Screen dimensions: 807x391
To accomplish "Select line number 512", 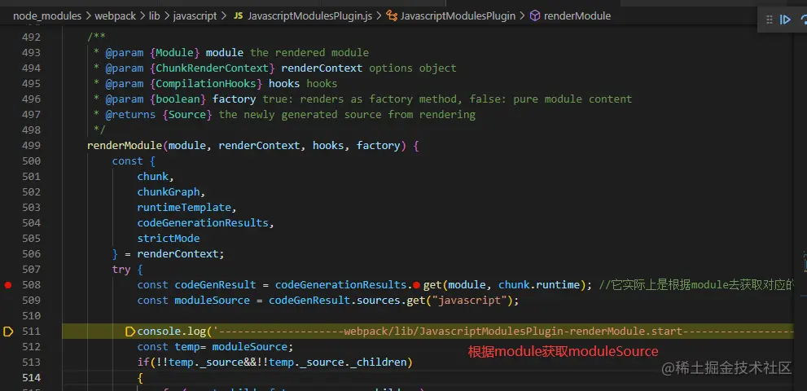I will point(32,347).
